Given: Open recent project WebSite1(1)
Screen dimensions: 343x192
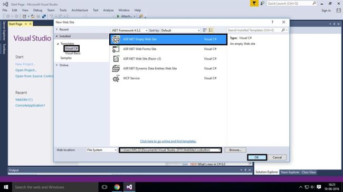Looking at the screenshot, I should point(24,99).
